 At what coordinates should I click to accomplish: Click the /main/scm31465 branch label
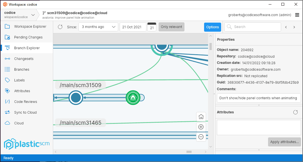pyautogui.click(x=80, y=123)
